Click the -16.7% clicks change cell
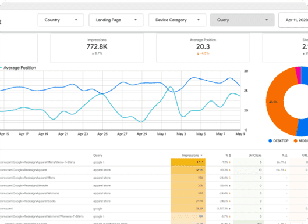 pyautogui.click(x=281, y=170)
